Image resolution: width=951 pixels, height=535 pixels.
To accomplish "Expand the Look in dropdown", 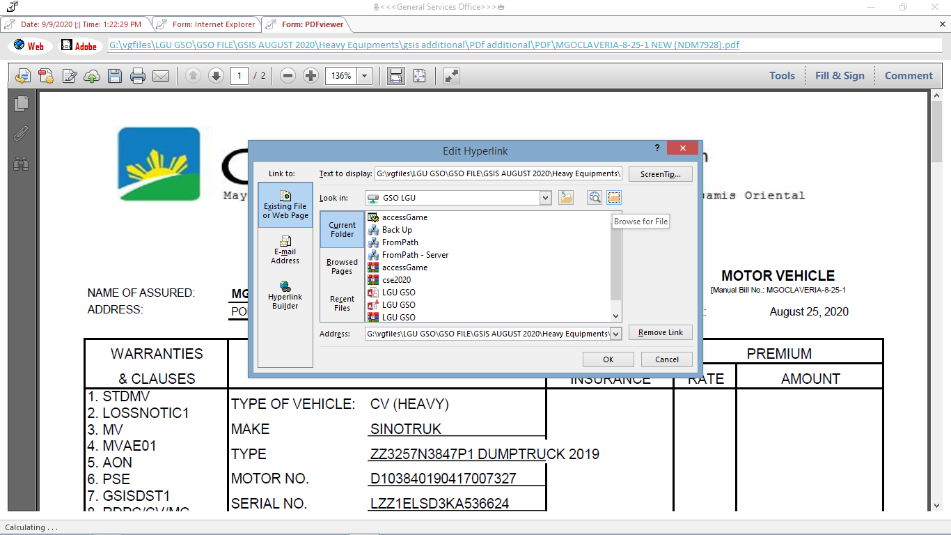I will (545, 198).
